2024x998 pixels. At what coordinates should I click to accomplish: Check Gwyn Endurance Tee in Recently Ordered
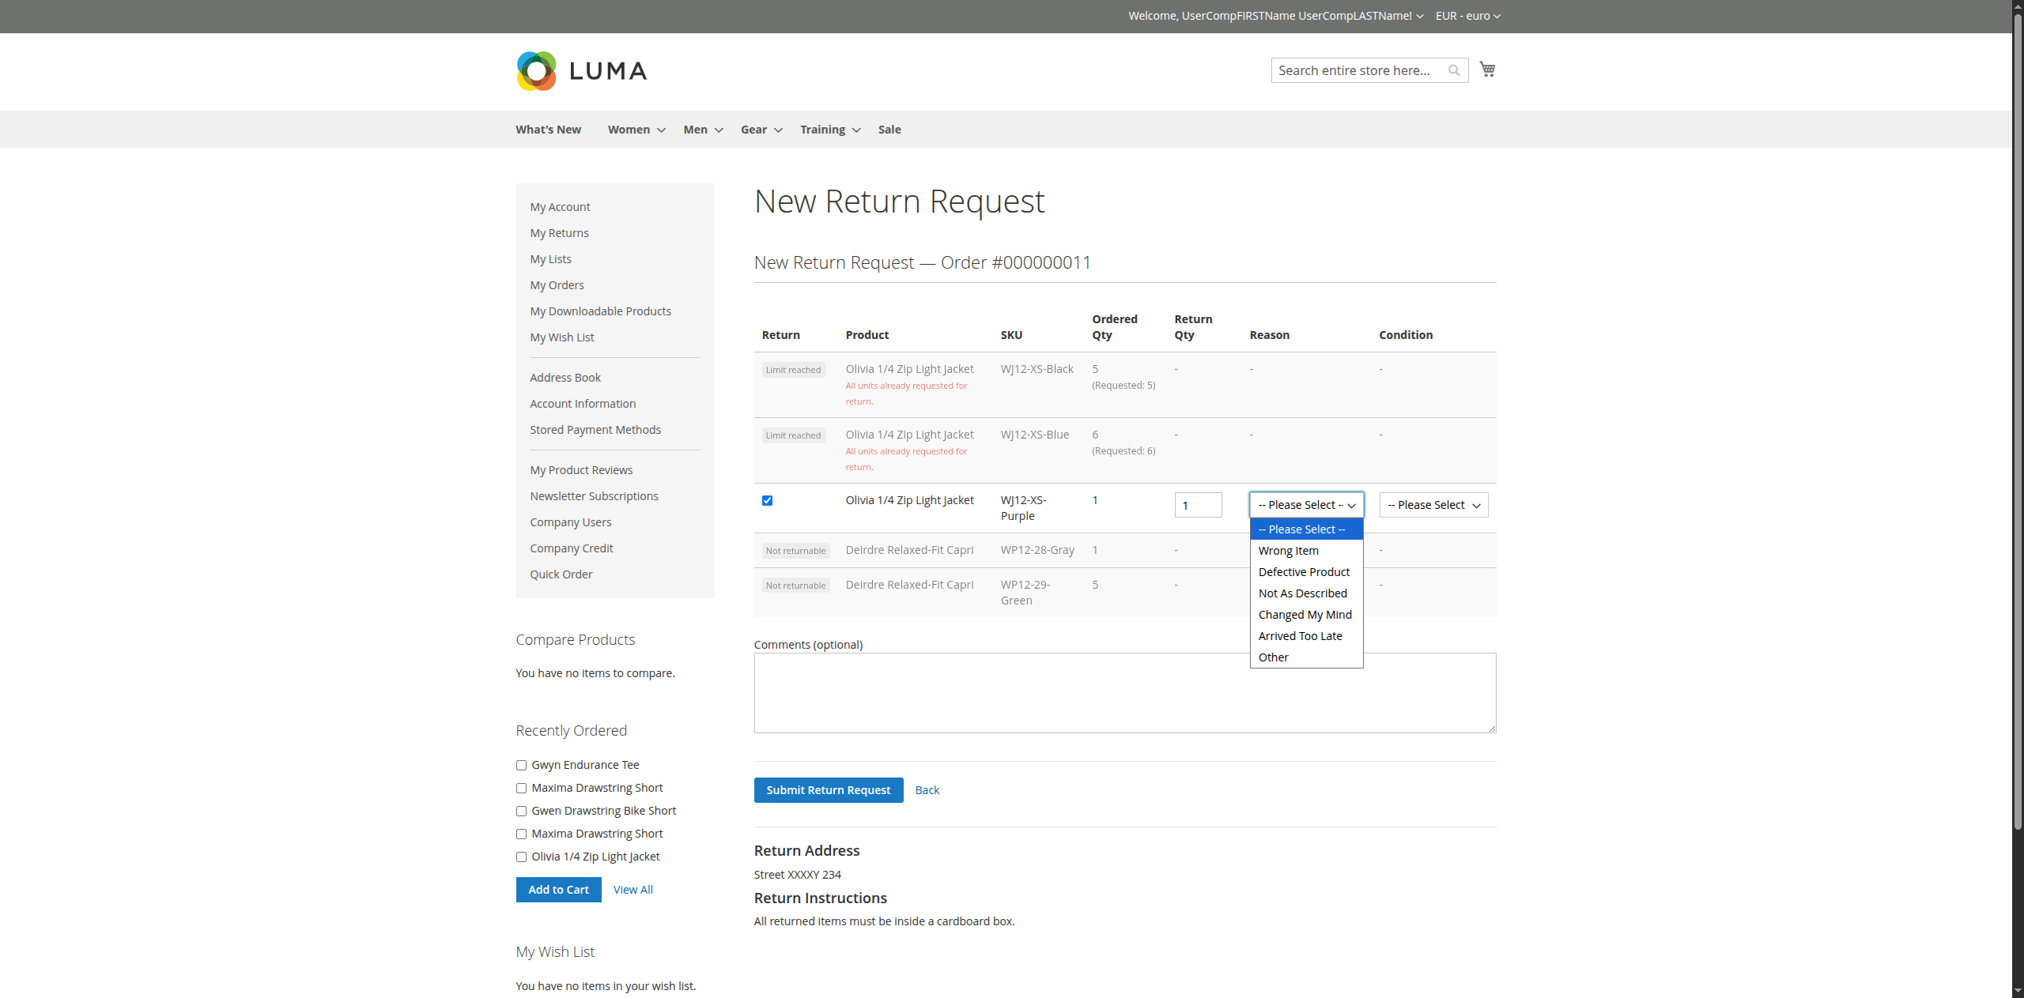coord(521,765)
